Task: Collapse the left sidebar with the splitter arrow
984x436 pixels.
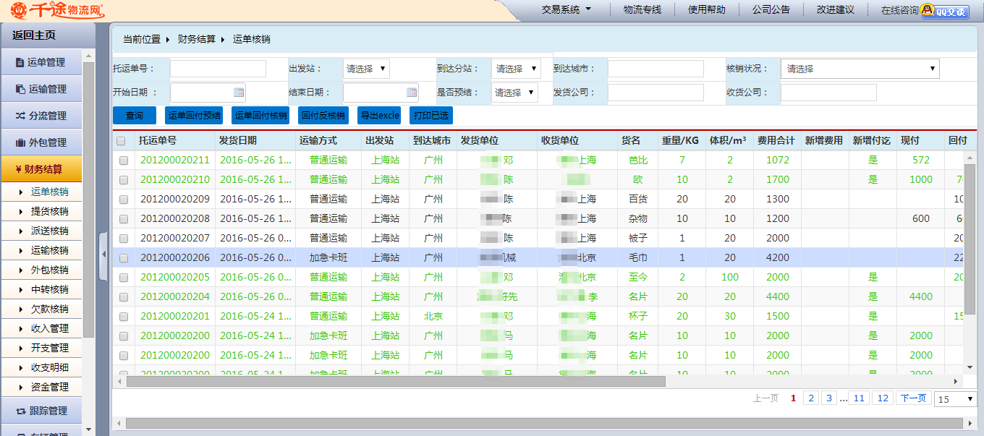Action: coord(103,255)
